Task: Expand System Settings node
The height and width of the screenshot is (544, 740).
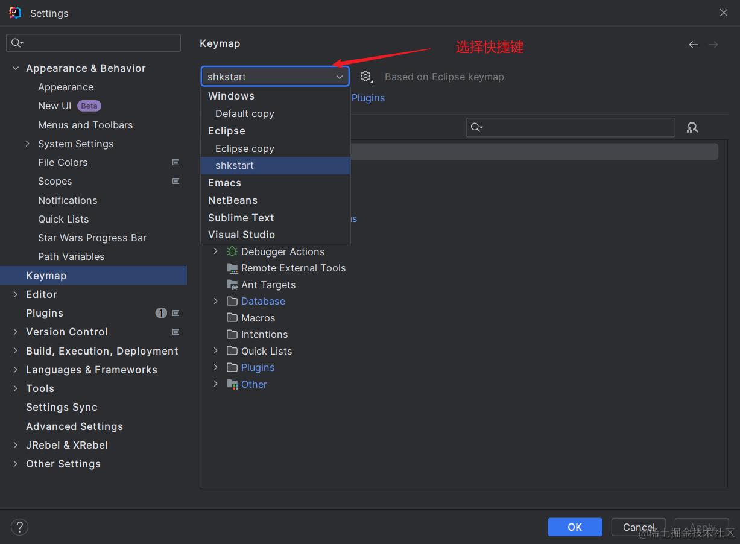Action: click(28, 144)
